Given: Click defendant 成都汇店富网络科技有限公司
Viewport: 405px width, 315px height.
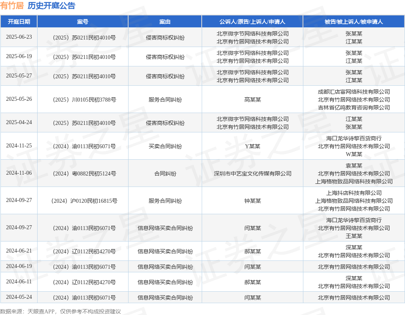Looking at the screenshot, I should coord(354,92).
